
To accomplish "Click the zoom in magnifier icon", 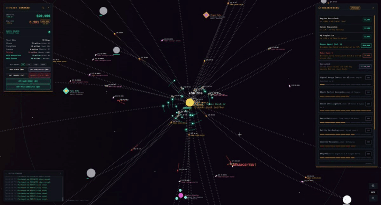I will 373,186.
